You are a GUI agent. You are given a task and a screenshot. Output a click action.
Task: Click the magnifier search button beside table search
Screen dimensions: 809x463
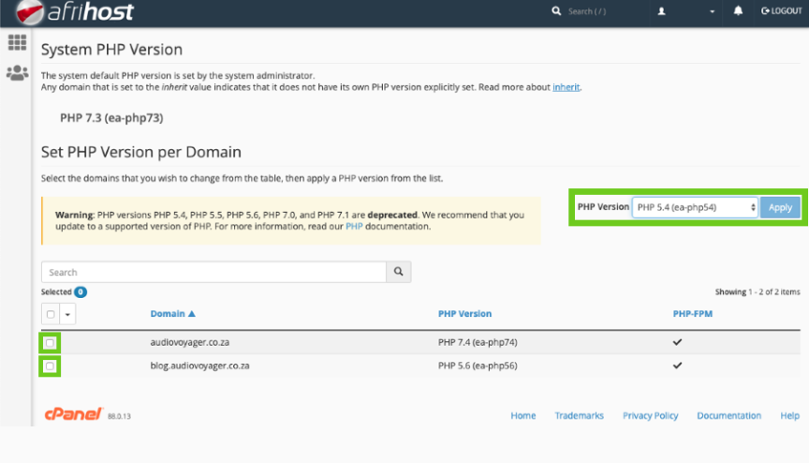click(x=399, y=272)
